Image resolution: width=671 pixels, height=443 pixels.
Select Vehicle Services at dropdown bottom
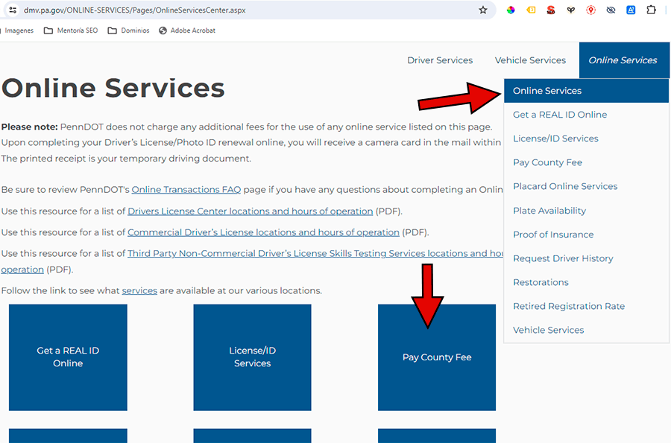548,331
